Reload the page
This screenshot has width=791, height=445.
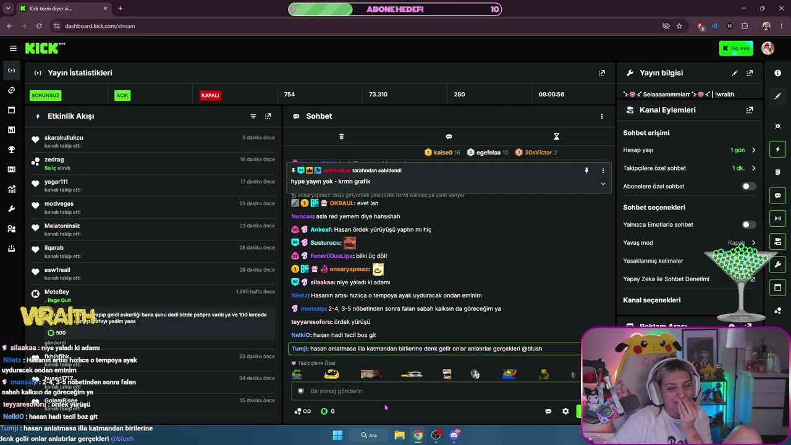(x=39, y=26)
